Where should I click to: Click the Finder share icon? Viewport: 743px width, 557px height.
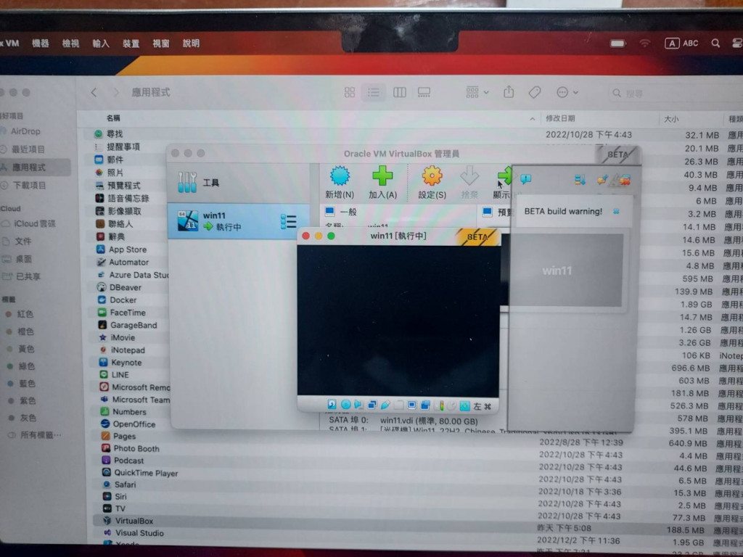pyautogui.click(x=509, y=91)
